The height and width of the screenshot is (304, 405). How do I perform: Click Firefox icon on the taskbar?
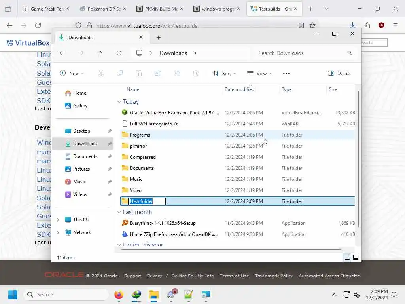point(119,294)
